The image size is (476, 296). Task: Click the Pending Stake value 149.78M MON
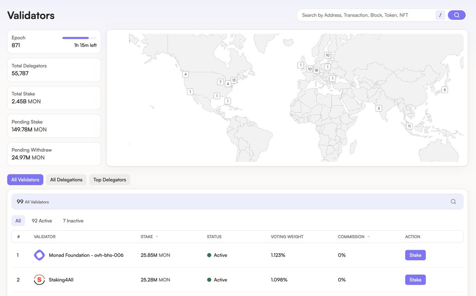point(29,130)
